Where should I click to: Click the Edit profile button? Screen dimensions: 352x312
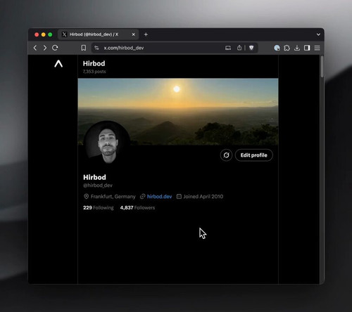pos(253,155)
